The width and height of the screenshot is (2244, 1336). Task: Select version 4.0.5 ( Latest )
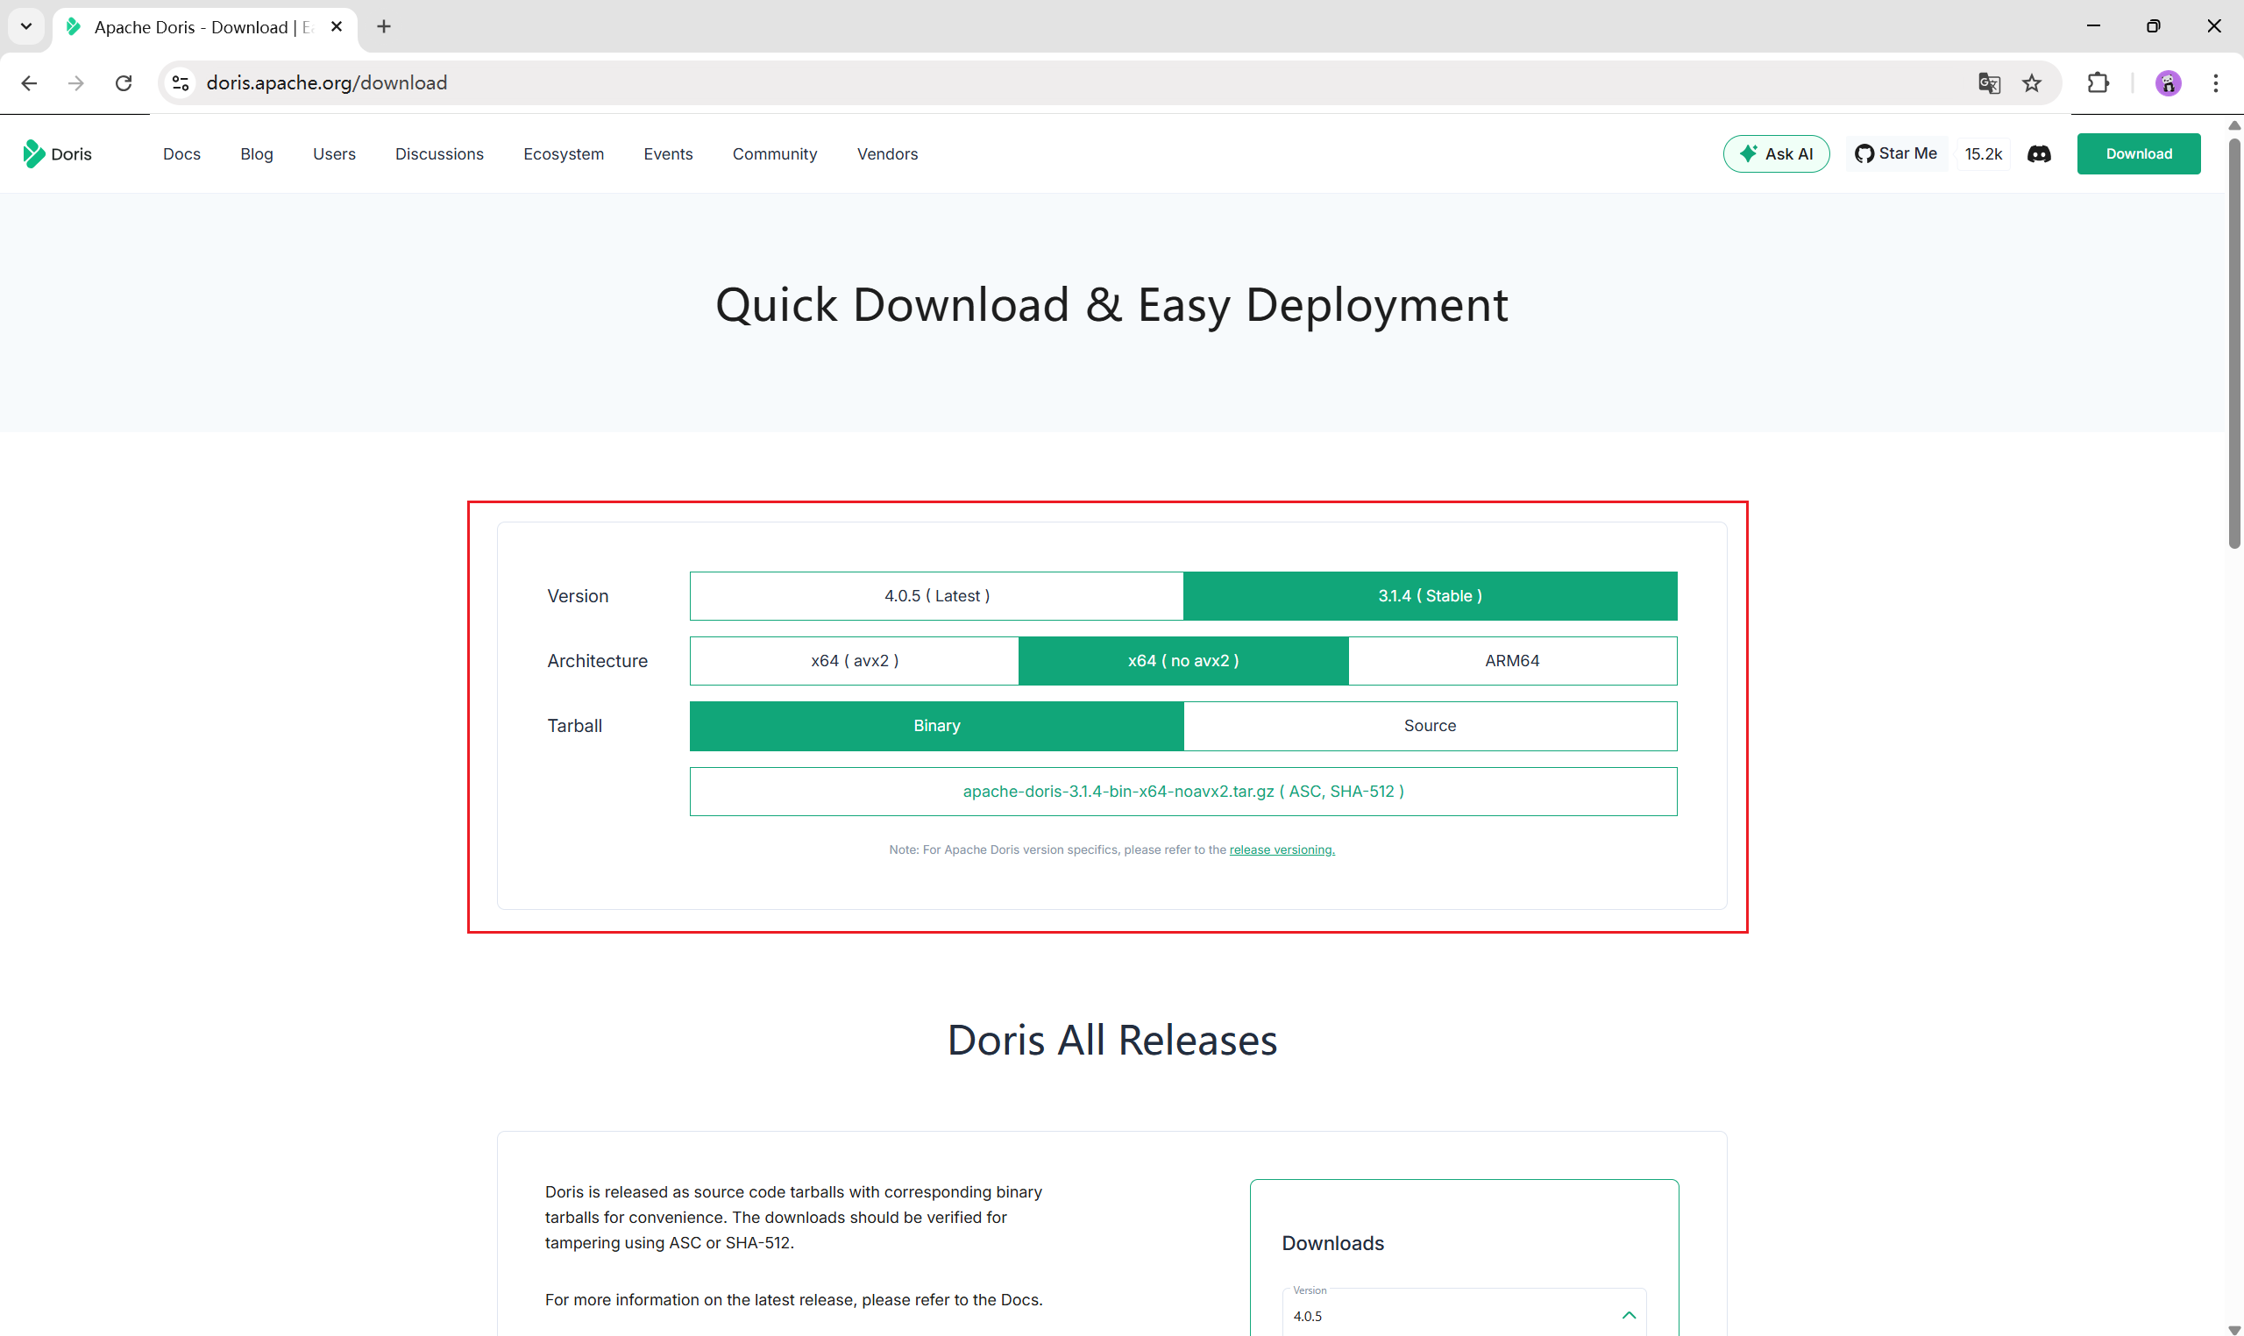pos(936,596)
